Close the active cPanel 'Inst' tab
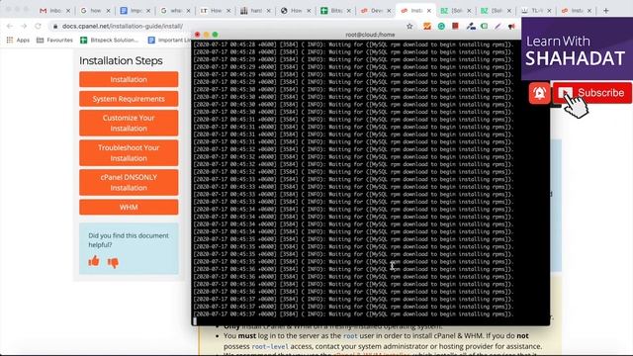 click(428, 11)
